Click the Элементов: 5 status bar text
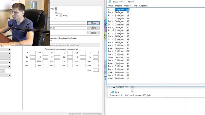 tap(116, 95)
